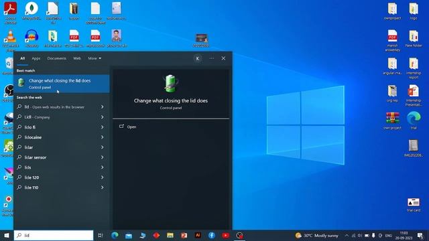Expand the 'lidar sensor' suggestion arrow
Image resolution: width=429 pixels, height=241 pixels.
click(x=102, y=157)
